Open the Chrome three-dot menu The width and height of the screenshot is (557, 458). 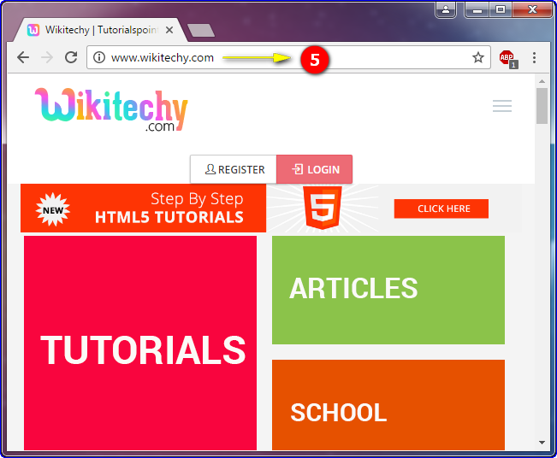tap(535, 58)
